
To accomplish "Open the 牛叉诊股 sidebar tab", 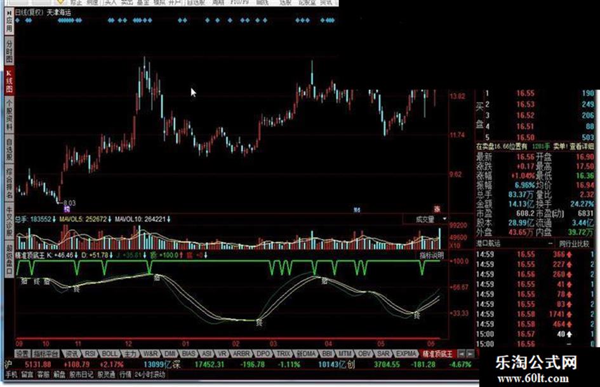I will [x=9, y=222].
